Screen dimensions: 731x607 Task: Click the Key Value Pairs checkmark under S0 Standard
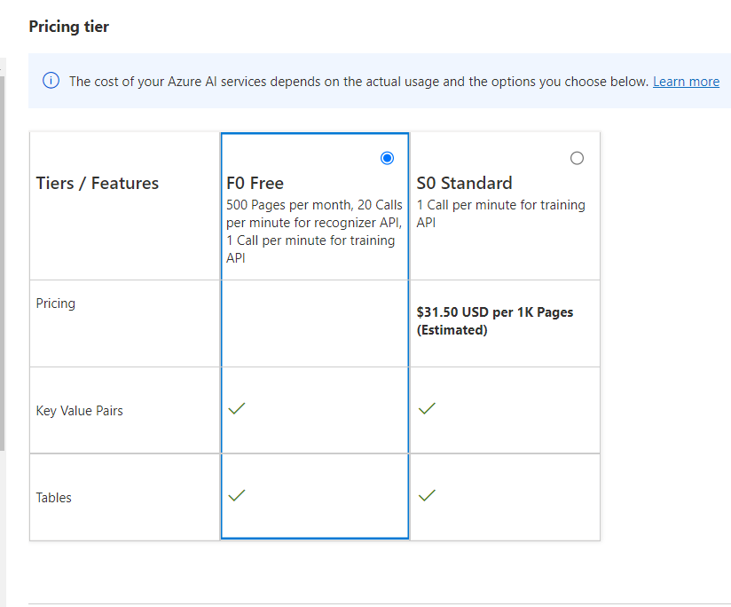tap(427, 408)
